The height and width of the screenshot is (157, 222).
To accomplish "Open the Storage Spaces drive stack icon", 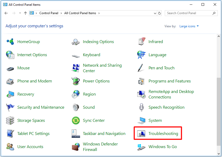I will click(10, 121).
